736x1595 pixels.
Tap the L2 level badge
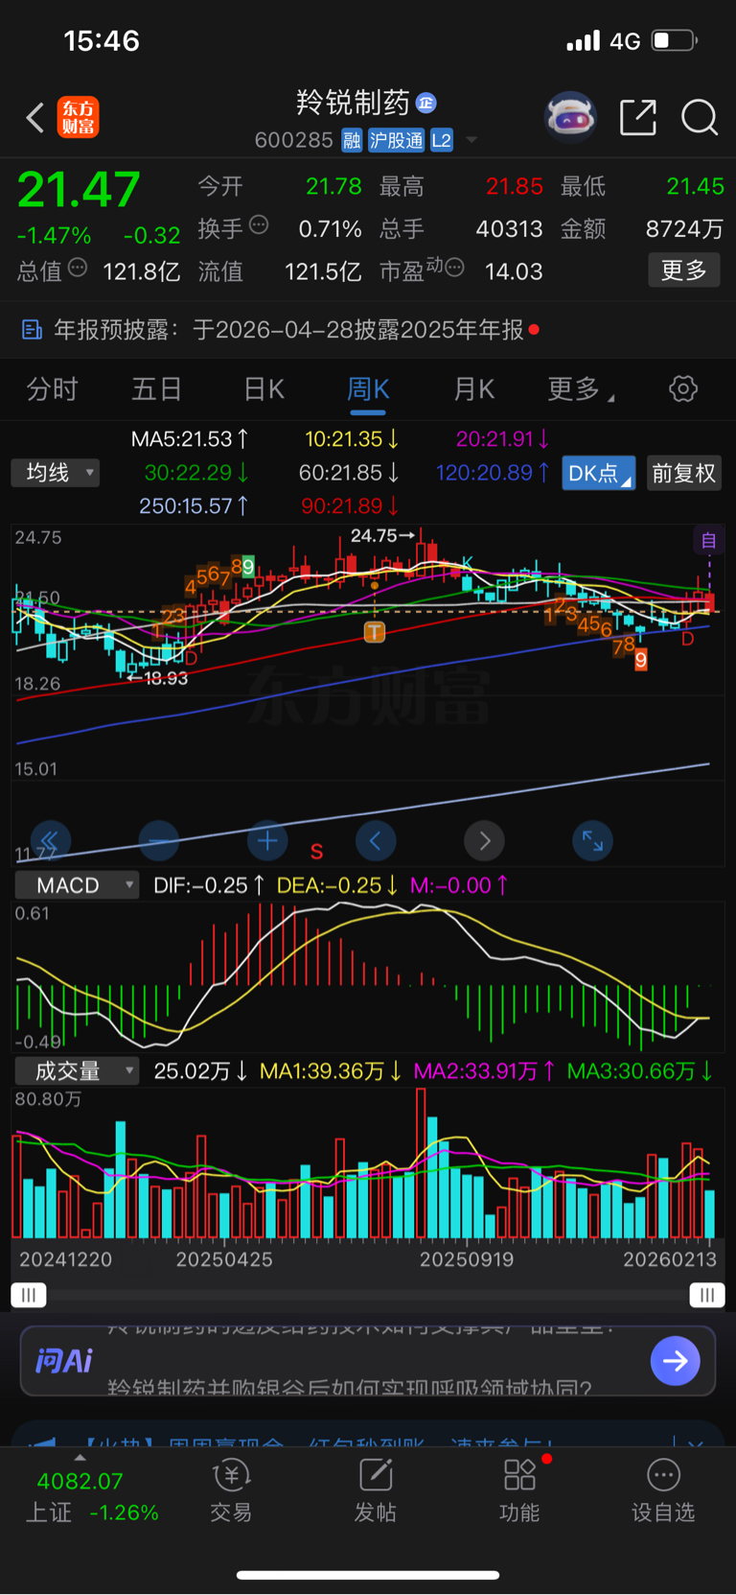(x=441, y=141)
